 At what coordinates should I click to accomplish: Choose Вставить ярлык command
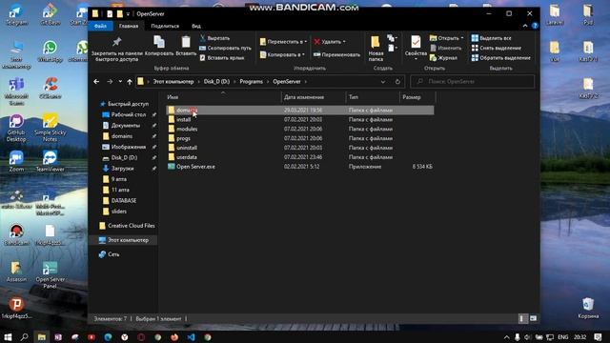(x=222, y=57)
